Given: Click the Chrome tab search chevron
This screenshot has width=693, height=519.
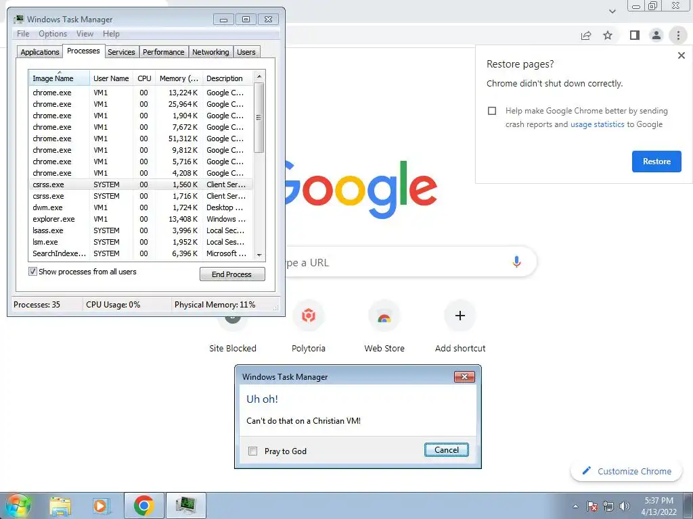Looking at the screenshot, I should coord(612,11).
